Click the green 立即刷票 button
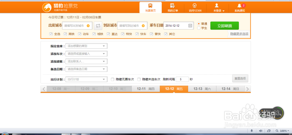The height and width of the screenshot is (135, 292). click(225, 26)
